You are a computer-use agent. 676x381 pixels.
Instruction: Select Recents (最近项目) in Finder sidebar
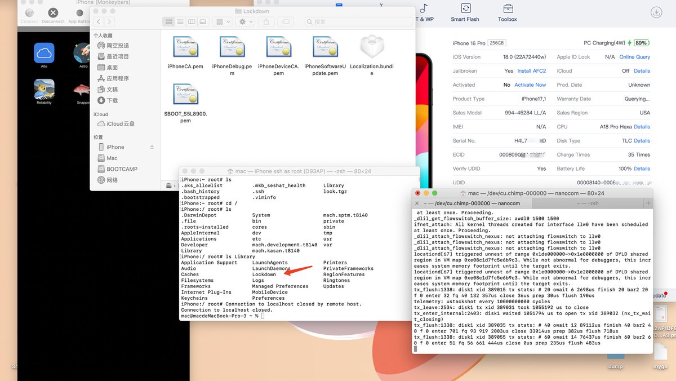point(113,56)
